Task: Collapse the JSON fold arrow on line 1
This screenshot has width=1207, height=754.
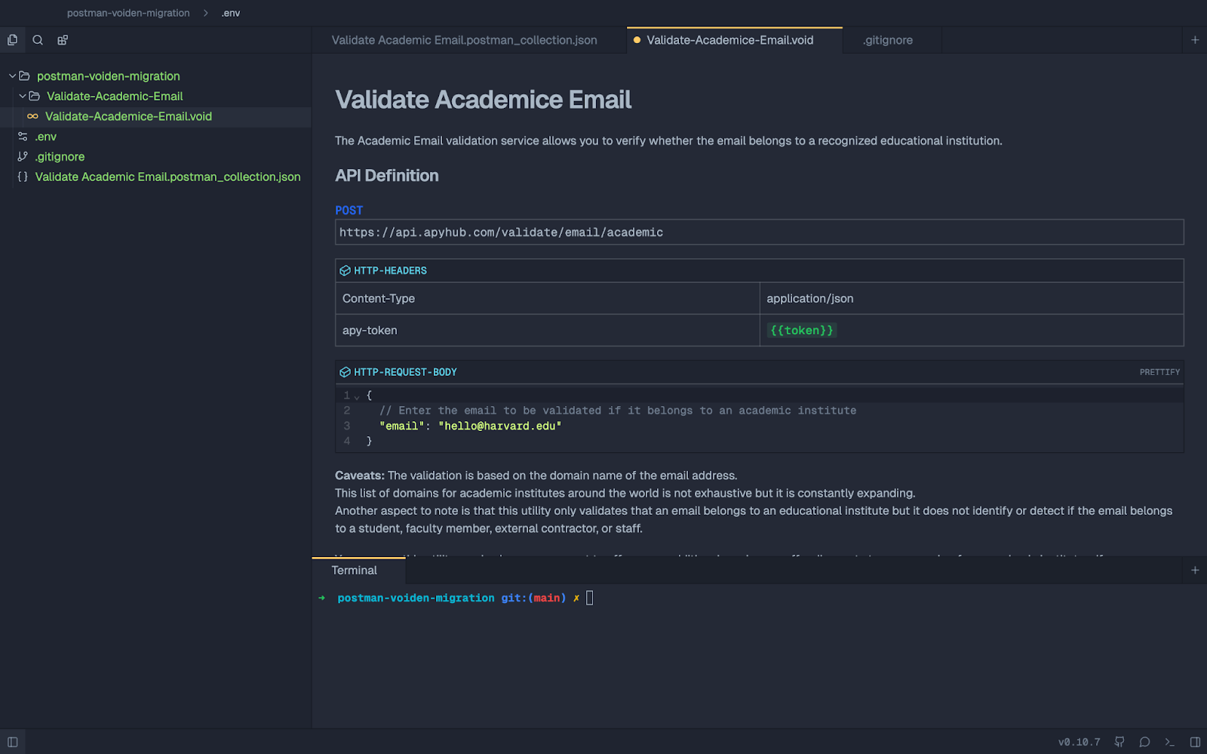Action: click(x=356, y=395)
